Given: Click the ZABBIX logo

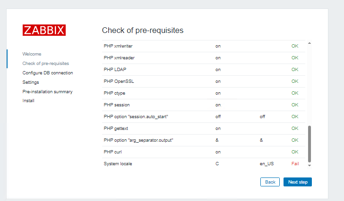Looking at the screenshot, I should click(x=44, y=30).
